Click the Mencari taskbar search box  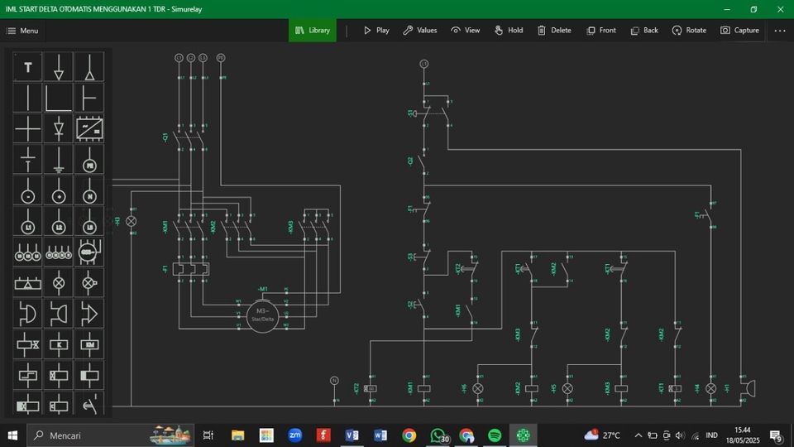pyautogui.click(x=110, y=435)
